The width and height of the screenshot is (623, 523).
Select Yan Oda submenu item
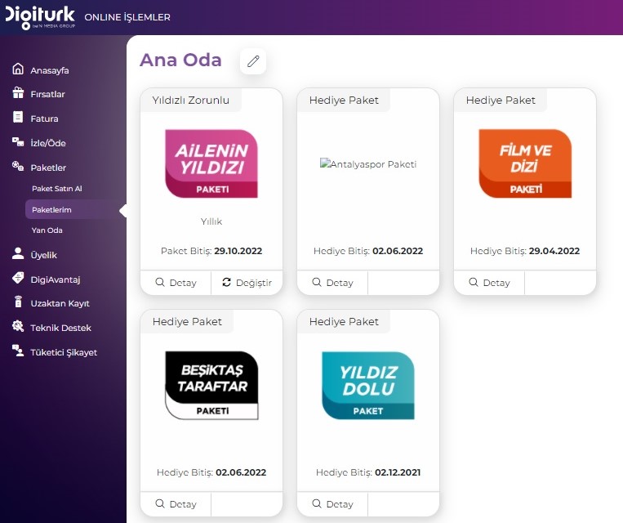tap(47, 230)
